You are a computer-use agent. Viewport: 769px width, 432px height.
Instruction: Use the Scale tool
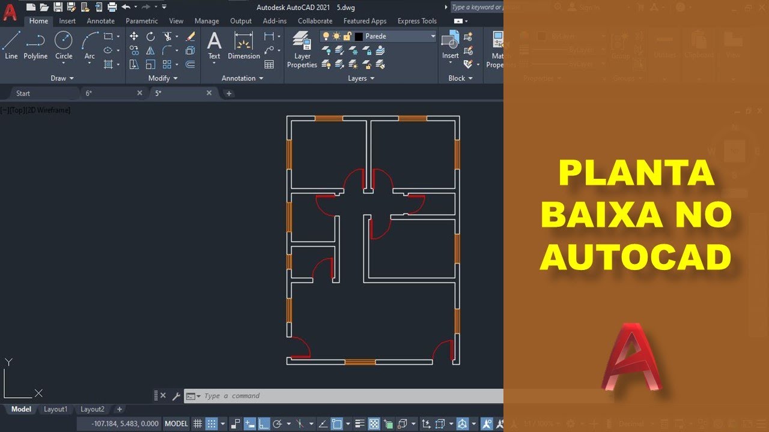tap(150, 64)
